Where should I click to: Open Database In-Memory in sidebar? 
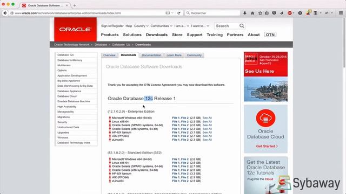[70, 60]
